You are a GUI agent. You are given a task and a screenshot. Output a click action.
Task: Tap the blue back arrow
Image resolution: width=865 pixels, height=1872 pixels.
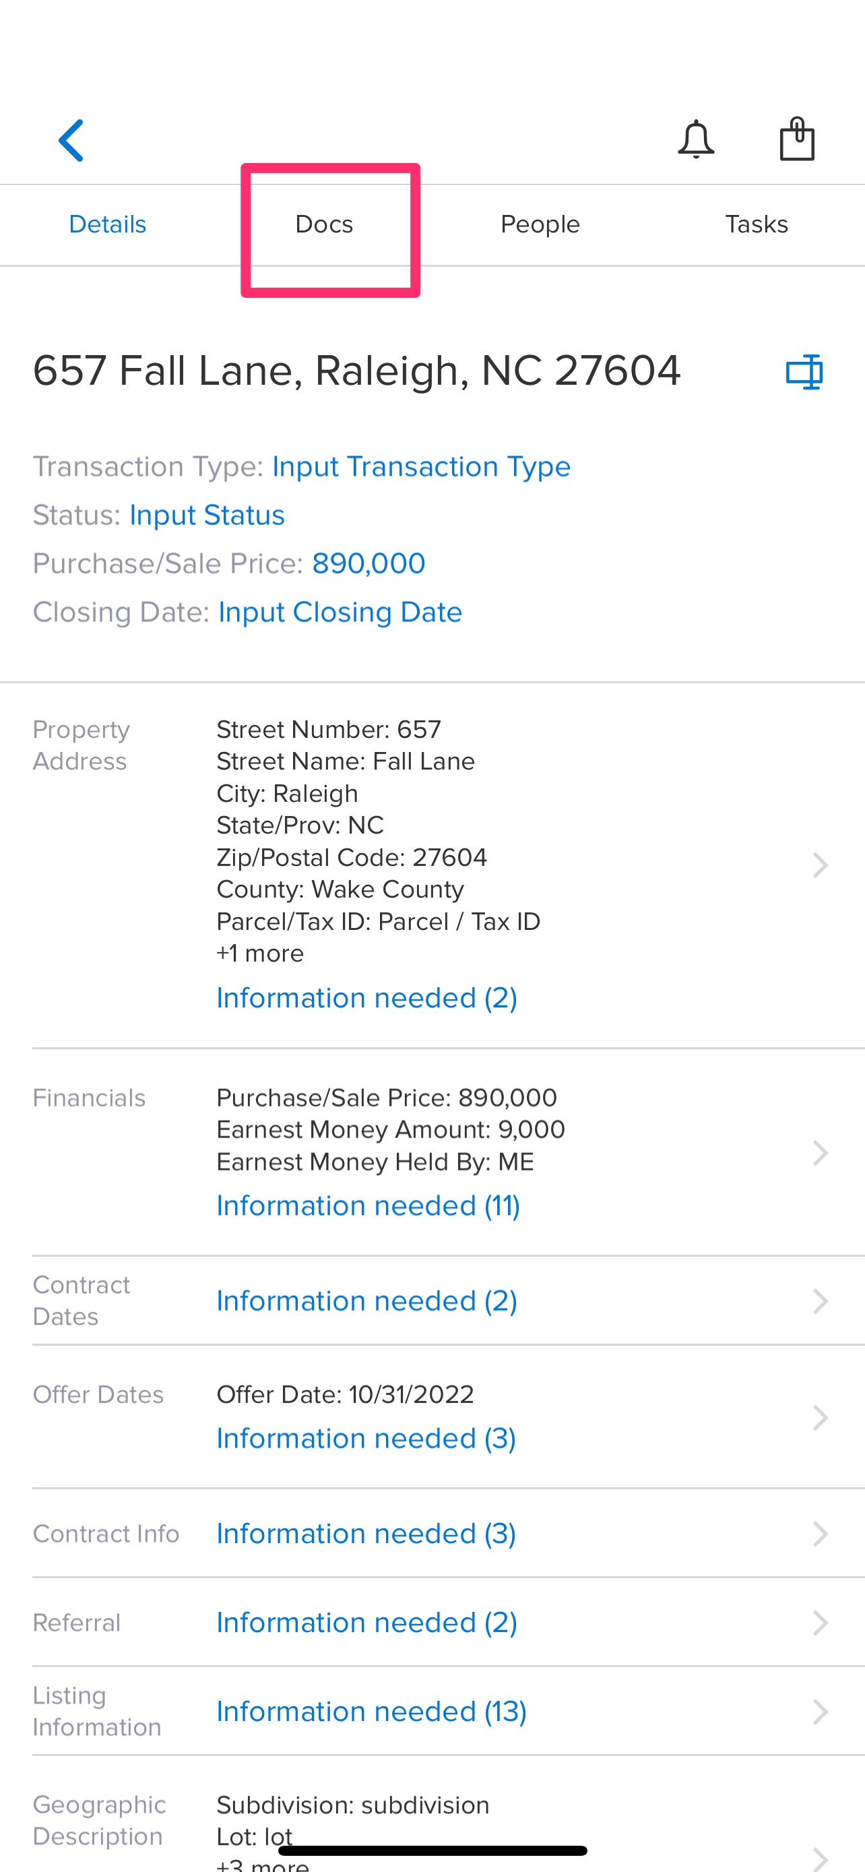tap(71, 140)
